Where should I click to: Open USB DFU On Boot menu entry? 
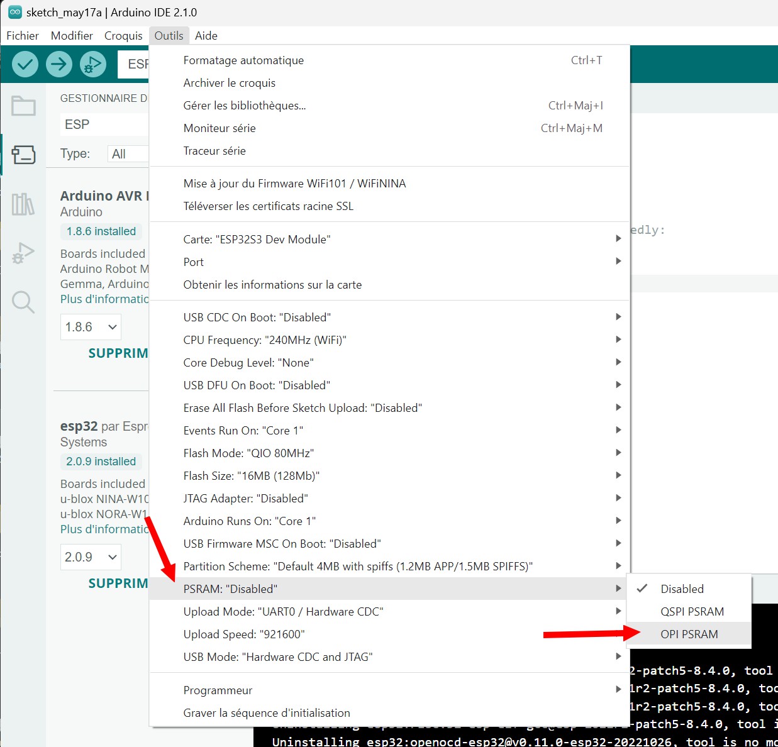pyautogui.click(x=389, y=385)
